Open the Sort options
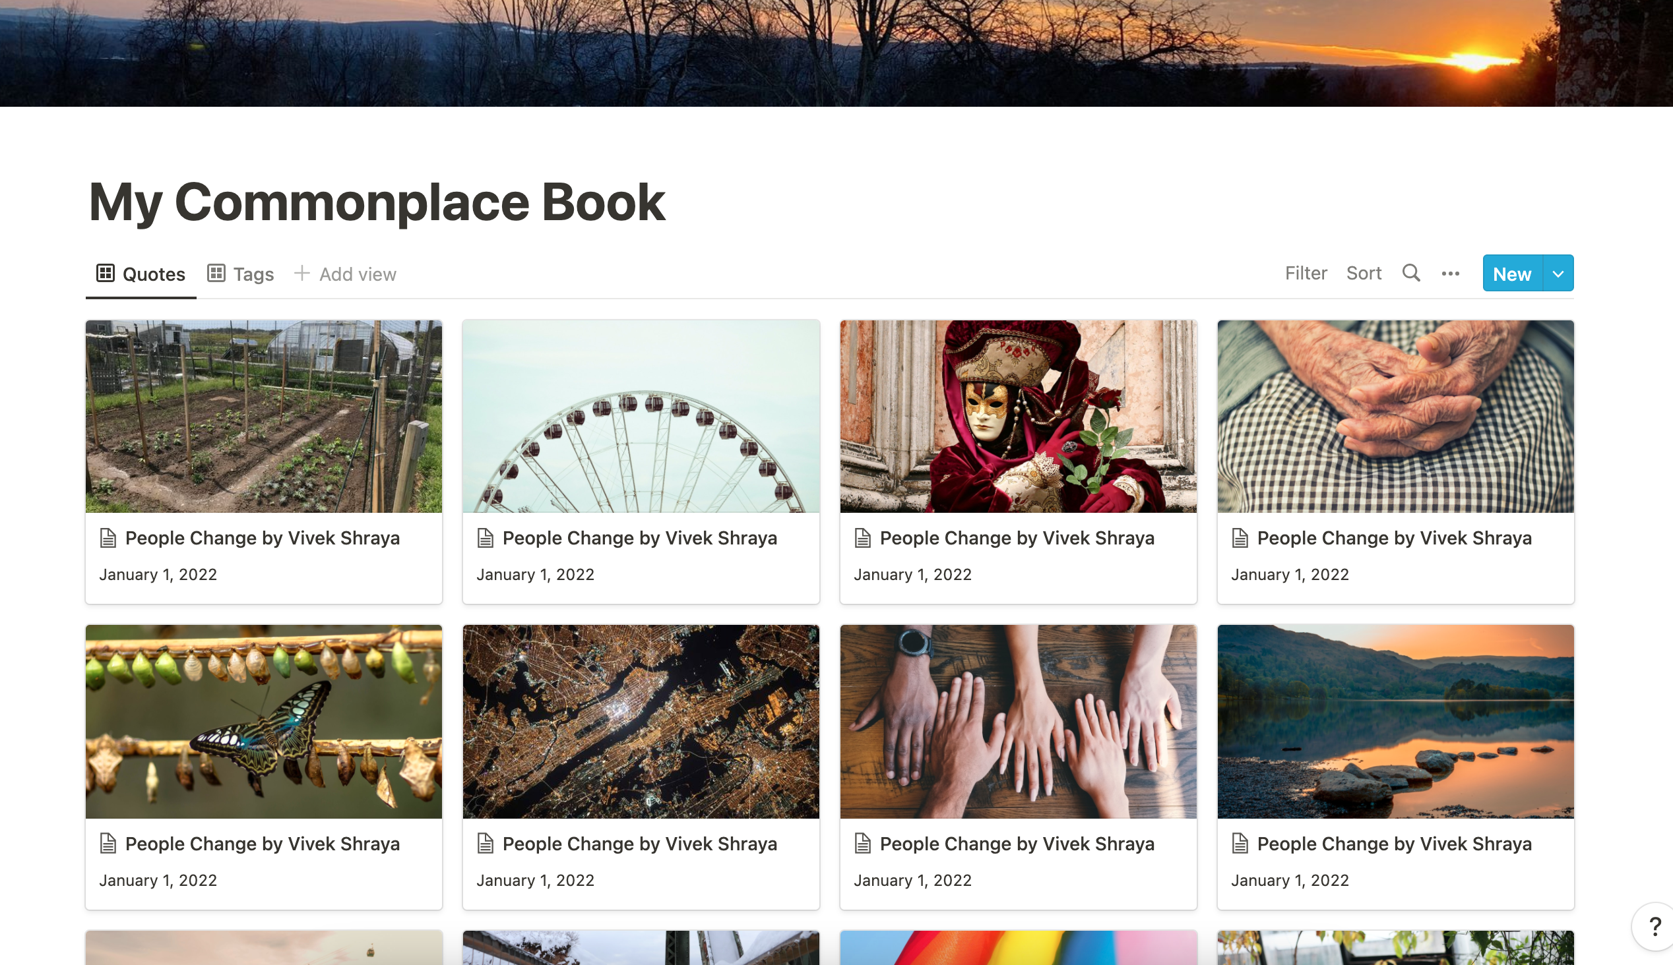 (x=1364, y=273)
